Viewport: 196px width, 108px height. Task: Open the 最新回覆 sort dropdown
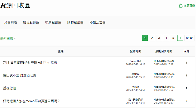(8, 38)
